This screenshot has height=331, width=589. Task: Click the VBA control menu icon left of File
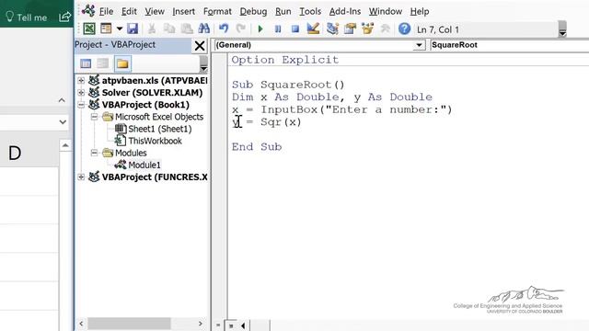[88, 11]
